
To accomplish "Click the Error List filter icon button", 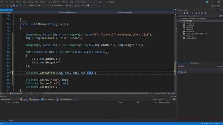I will (x=57, y=99).
